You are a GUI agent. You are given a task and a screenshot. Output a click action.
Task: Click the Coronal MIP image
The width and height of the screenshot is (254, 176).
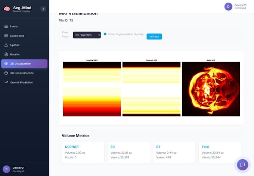(151, 89)
